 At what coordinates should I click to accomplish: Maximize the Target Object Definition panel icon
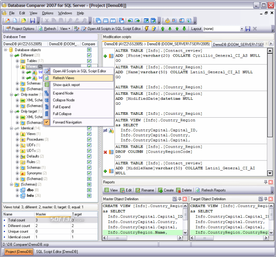[x=261, y=199]
